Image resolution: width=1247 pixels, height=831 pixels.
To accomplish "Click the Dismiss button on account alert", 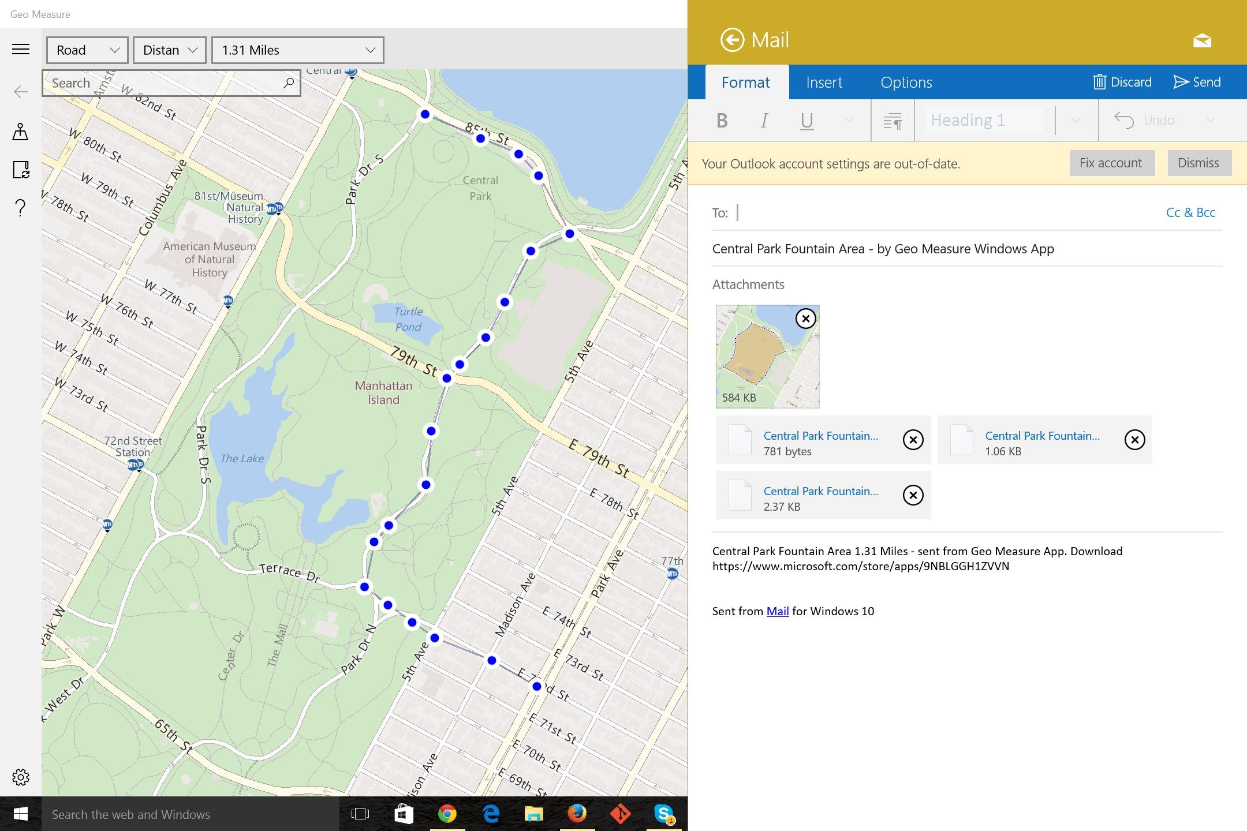I will click(1197, 163).
